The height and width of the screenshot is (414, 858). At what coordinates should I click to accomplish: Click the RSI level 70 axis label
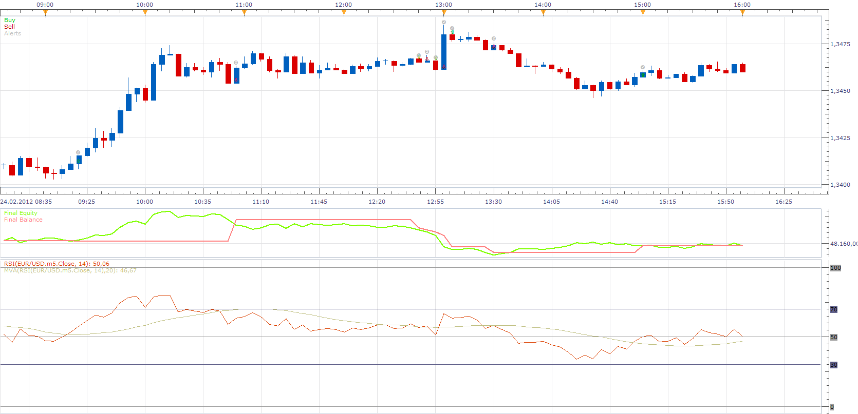(x=834, y=309)
